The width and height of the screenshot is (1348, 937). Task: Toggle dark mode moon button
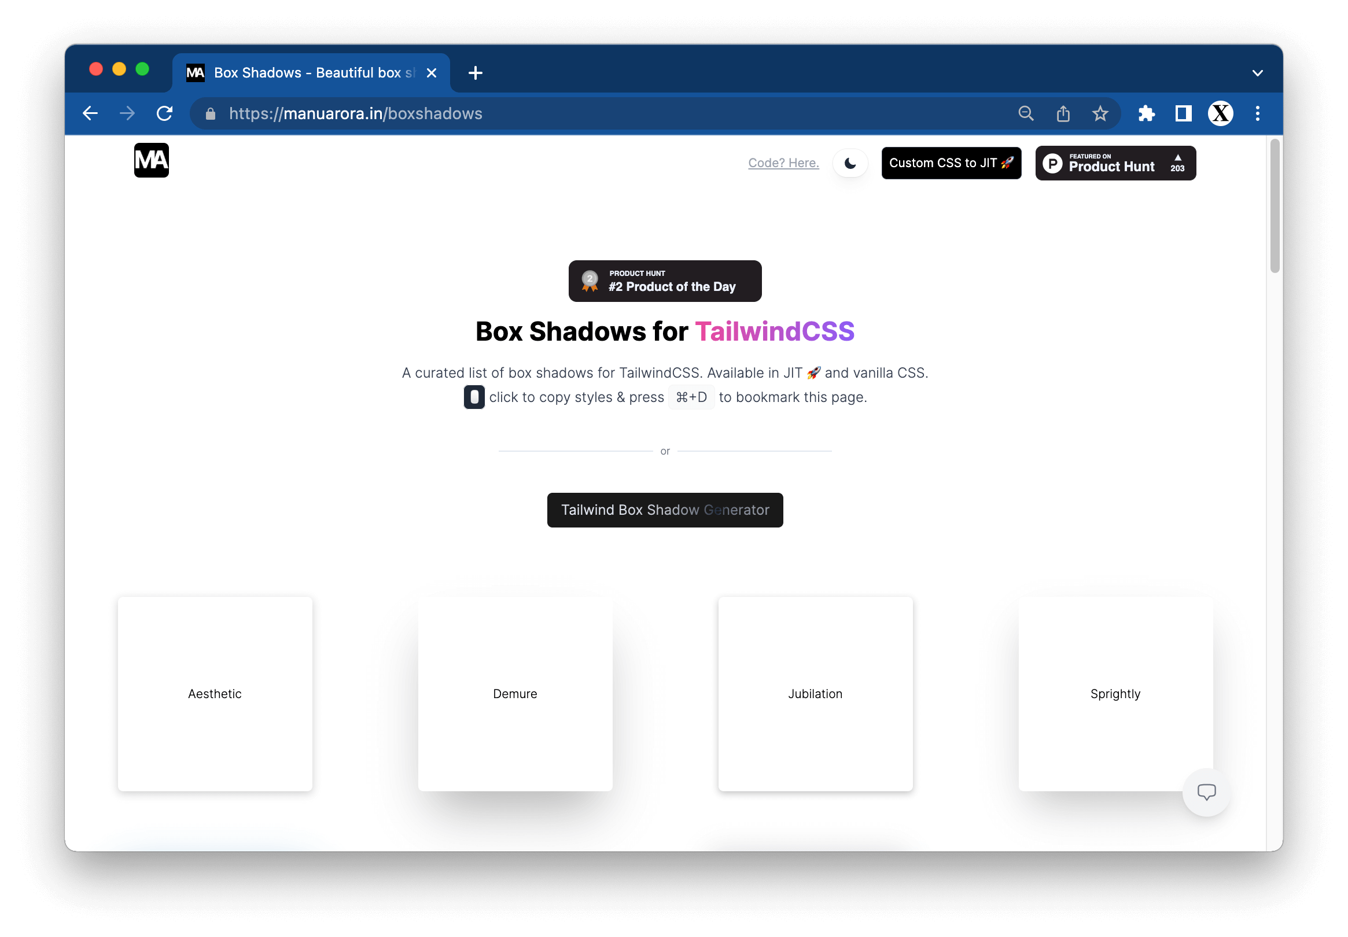coord(849,163)
